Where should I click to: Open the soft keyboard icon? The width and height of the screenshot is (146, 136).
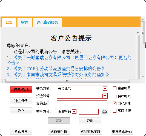[104, 111]
